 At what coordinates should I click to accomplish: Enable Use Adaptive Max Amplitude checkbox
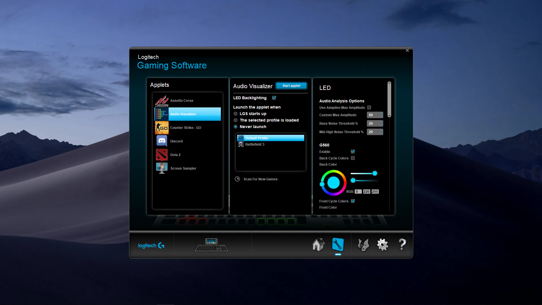[x=369, y=108]
